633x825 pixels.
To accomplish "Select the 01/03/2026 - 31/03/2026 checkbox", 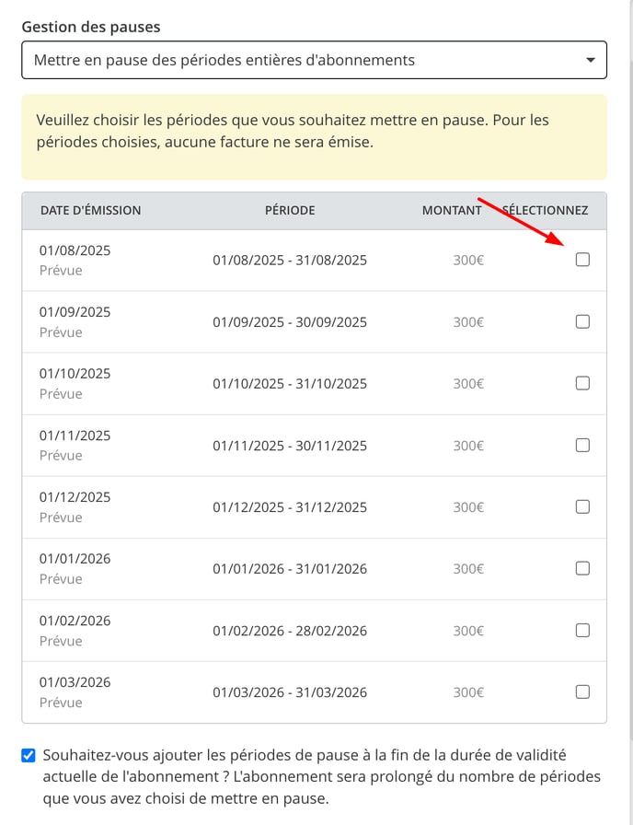I will (582, 691).
